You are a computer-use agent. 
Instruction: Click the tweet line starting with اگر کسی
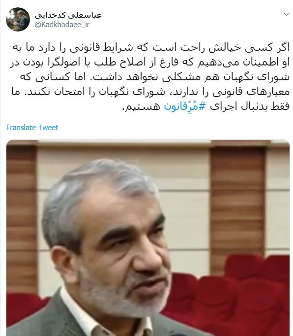coord(151,48)
